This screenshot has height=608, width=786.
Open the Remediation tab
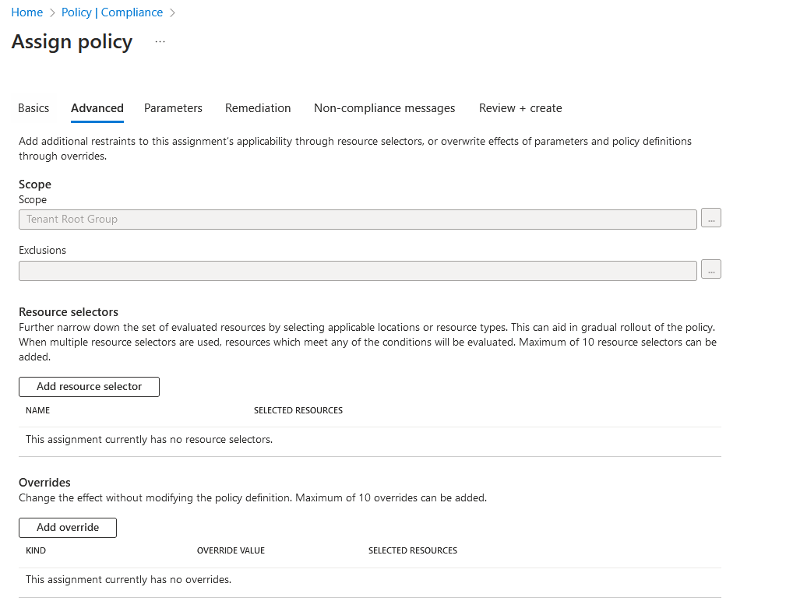tap(258, 108)
